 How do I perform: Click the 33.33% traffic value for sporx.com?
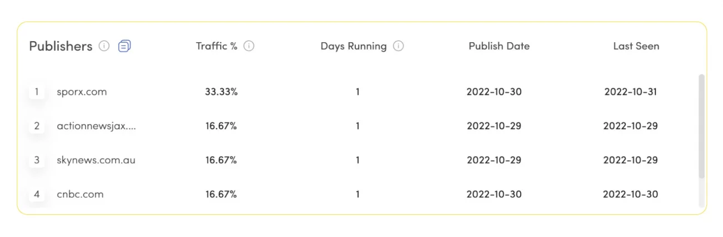pos(221,92)
